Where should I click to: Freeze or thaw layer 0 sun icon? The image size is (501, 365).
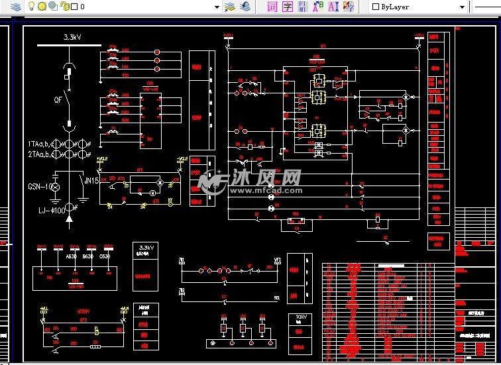[x=42, y=7]
